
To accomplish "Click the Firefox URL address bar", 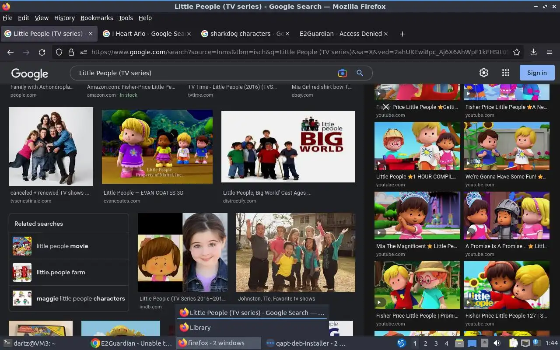I will pos(300,52).
